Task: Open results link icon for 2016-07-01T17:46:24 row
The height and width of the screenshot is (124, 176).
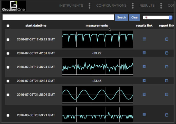Action: point(144,67)
